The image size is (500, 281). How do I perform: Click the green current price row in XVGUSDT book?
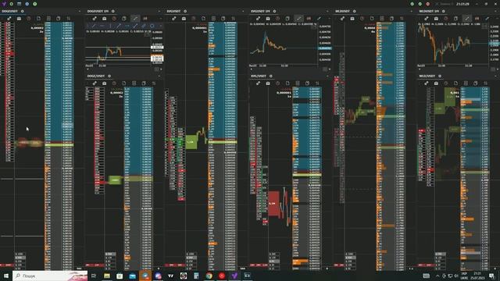tap(223, 142)
